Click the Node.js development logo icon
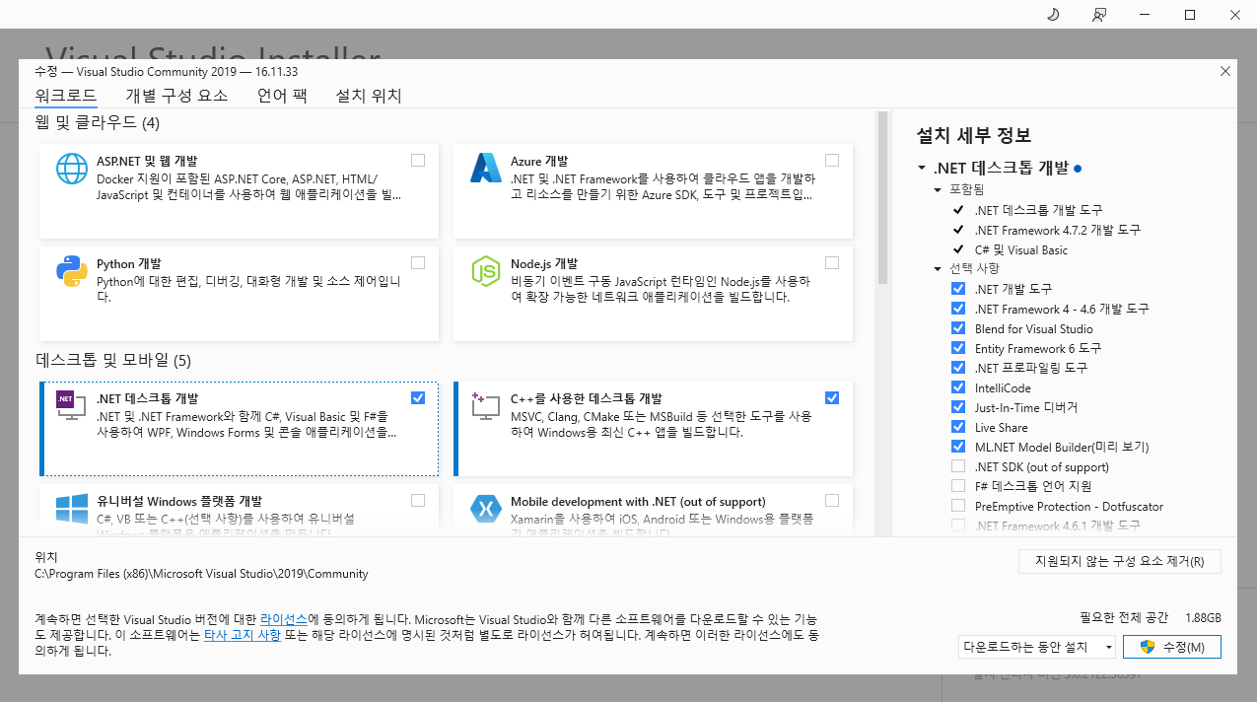The height and width of the screenshot is (702, 1257). pyautogui.click(x=486, y=271)
